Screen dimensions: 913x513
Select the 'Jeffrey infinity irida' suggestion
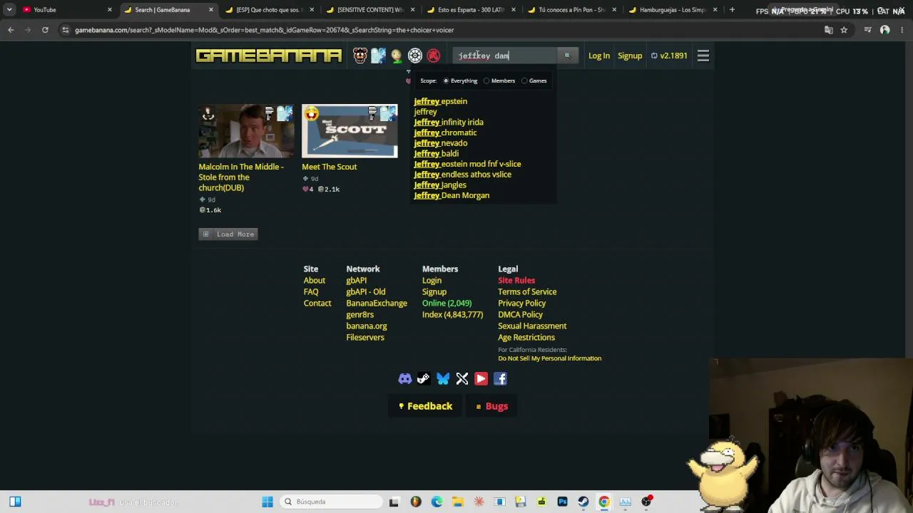click(449, 123)
